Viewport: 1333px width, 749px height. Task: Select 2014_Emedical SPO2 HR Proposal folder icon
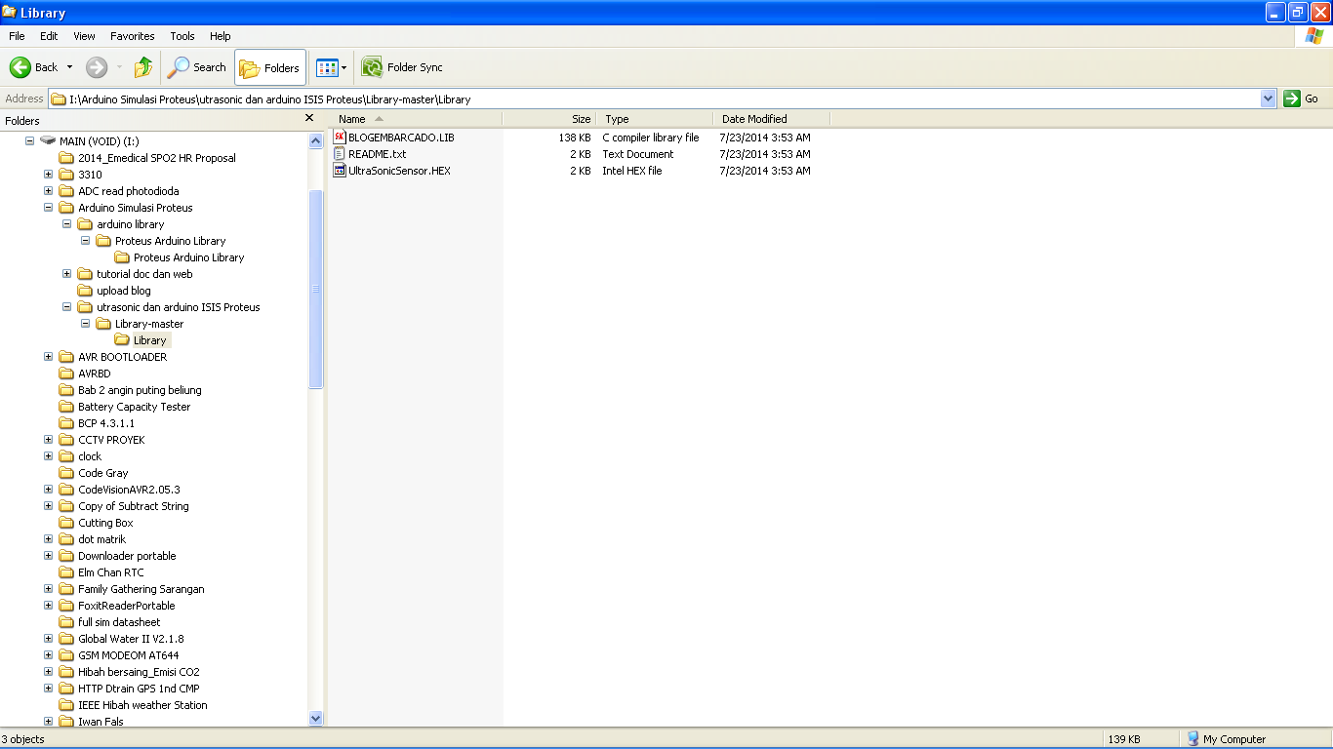coord(66,158)
